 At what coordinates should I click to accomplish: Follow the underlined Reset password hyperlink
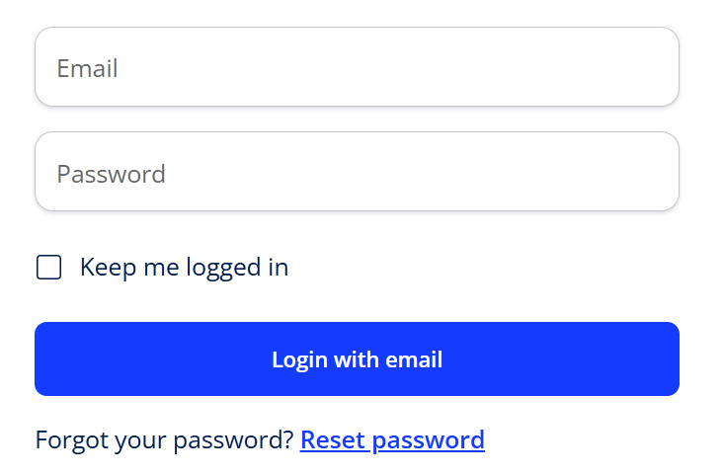click(392, 439)
